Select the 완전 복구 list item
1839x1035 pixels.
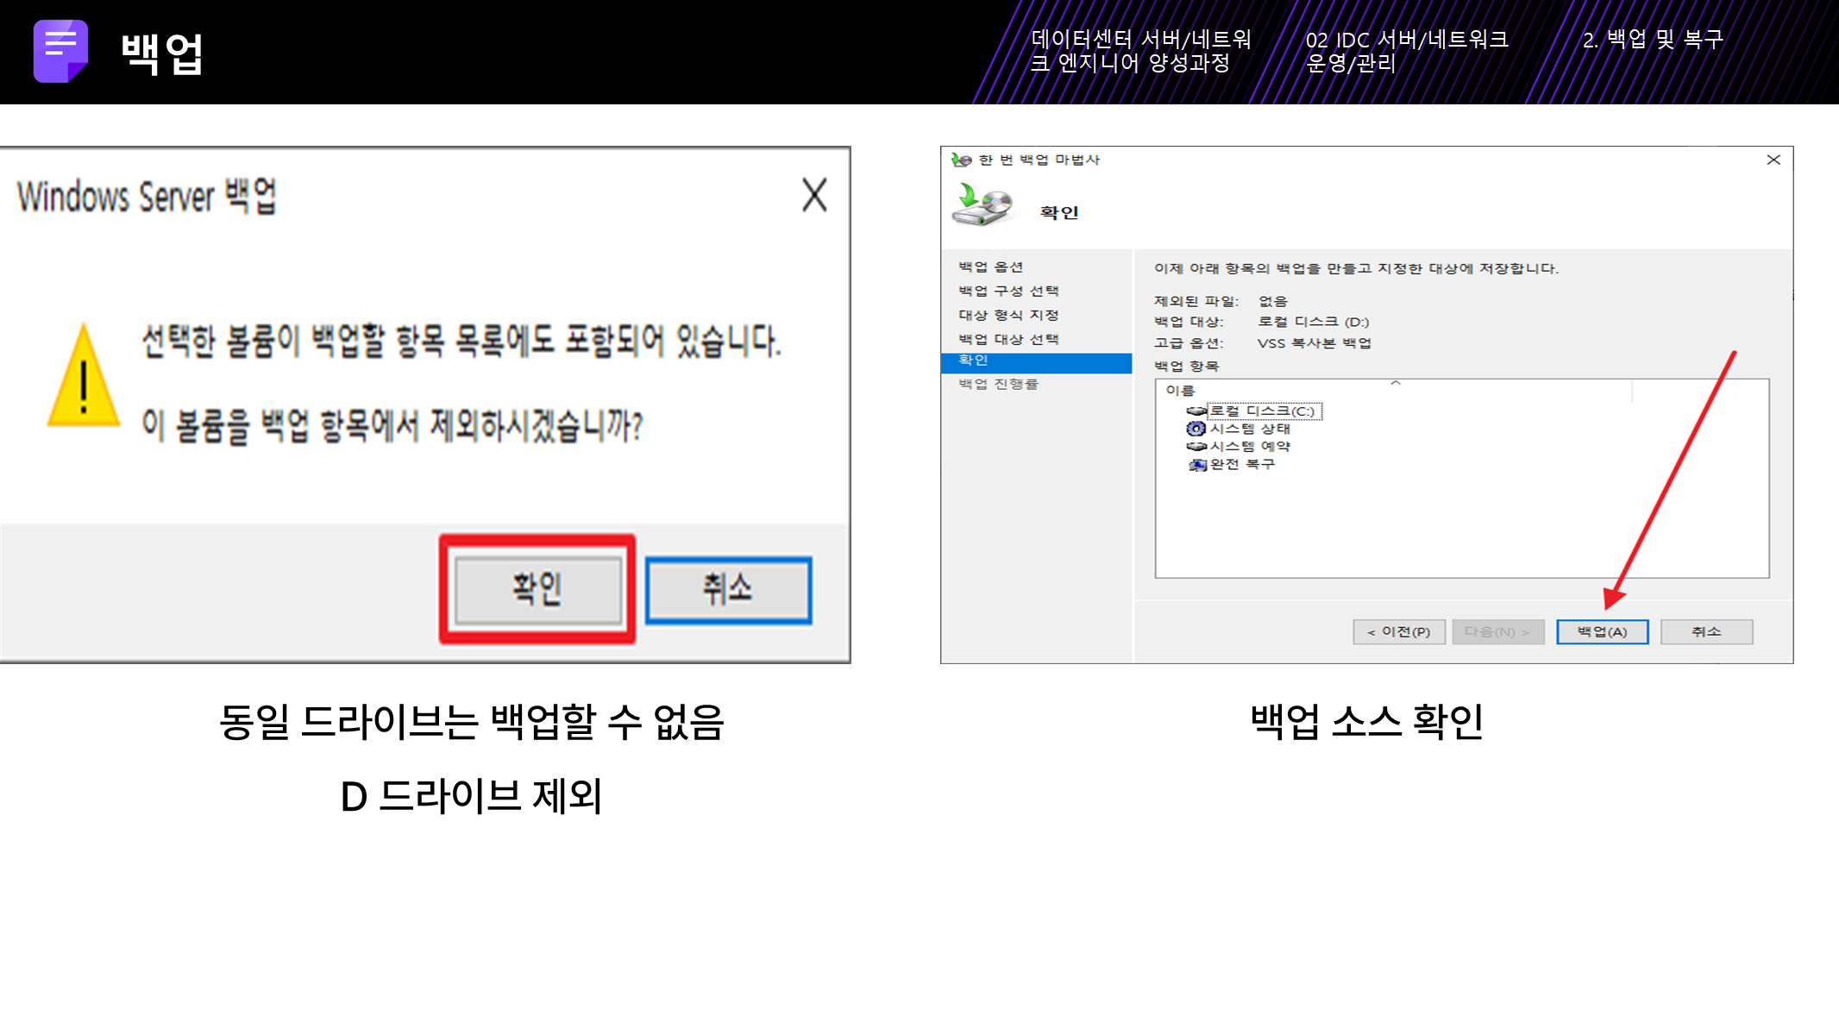coord(1241,464)
